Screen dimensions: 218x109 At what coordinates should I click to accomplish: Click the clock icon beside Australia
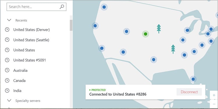point(7,70)
